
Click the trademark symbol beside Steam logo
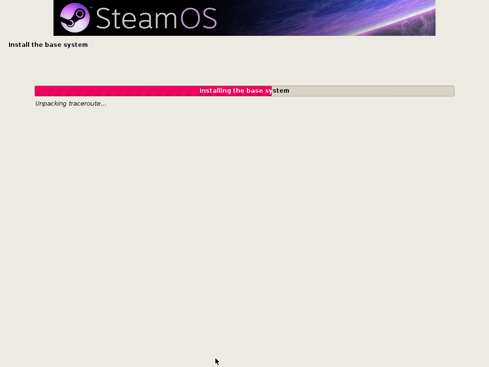91,7
